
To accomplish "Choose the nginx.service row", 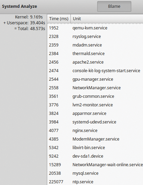I will coord(95,131).
